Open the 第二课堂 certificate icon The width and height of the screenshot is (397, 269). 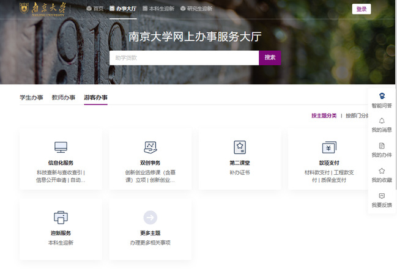coord(240,147)
